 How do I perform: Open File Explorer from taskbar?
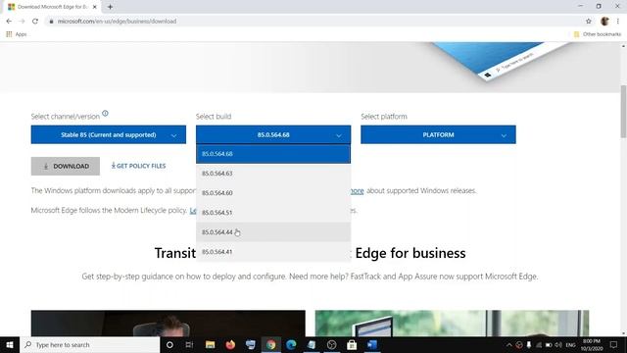click(x=210, y=344)
